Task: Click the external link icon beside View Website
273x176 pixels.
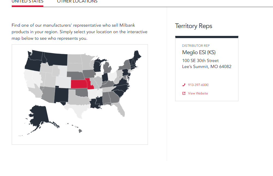Action: (x=184, y=93)
